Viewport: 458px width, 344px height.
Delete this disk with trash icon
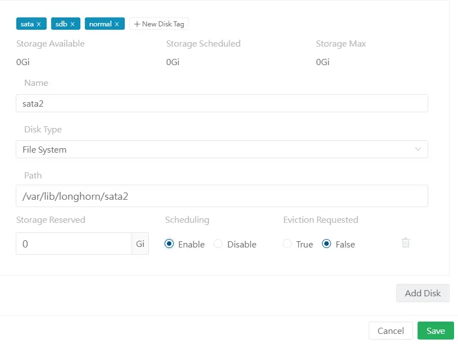[x=406, y=242]
